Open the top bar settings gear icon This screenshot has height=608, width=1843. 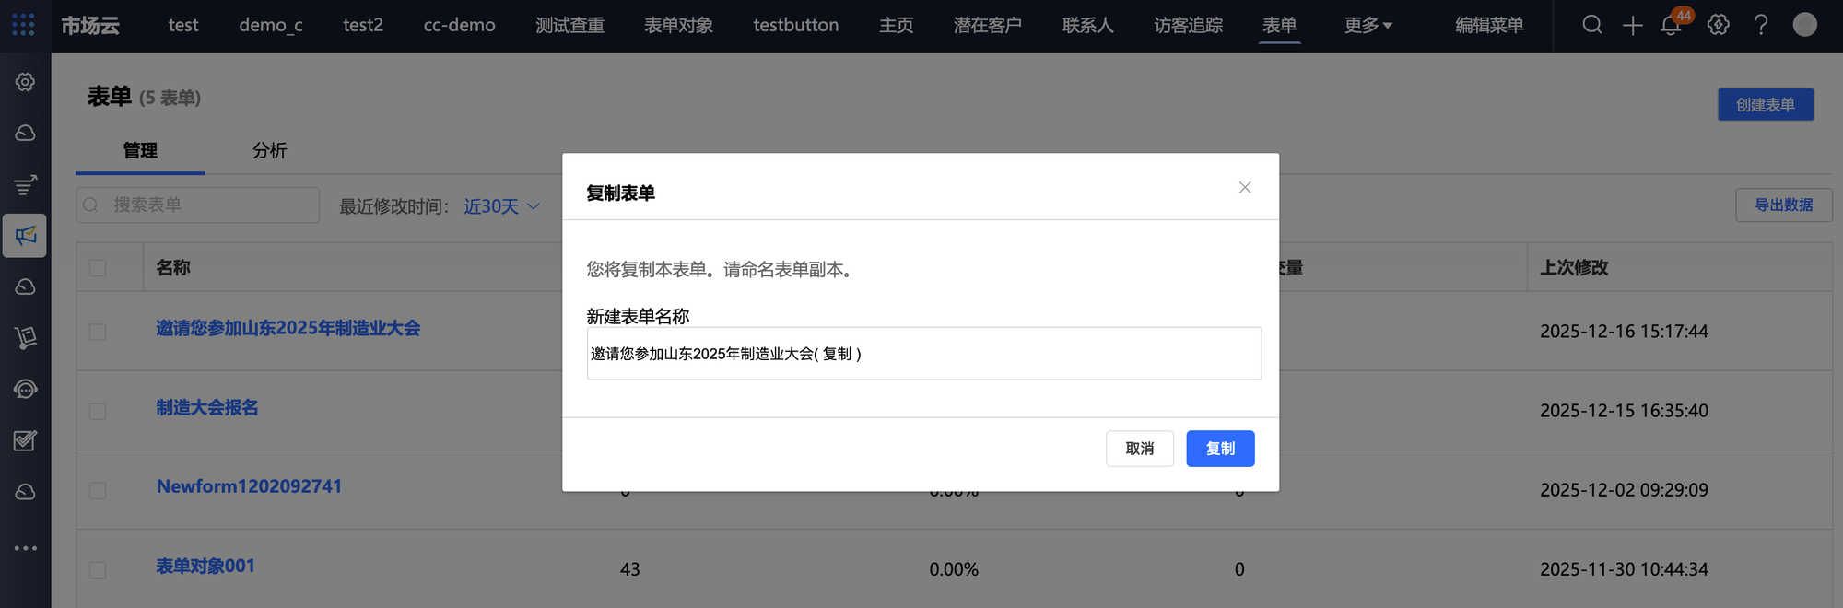(x=1718, y=25)
